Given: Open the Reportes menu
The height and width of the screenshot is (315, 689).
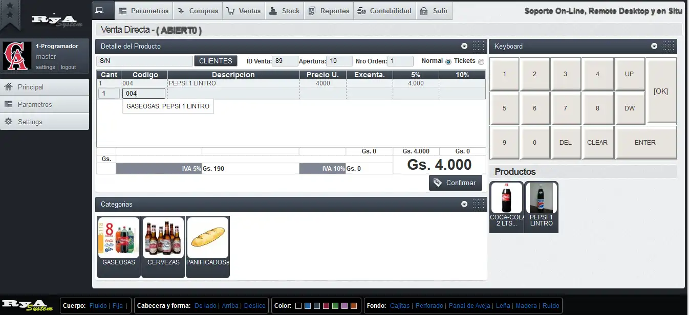Looking at the screenshot, I should click(x=329, y=11).
